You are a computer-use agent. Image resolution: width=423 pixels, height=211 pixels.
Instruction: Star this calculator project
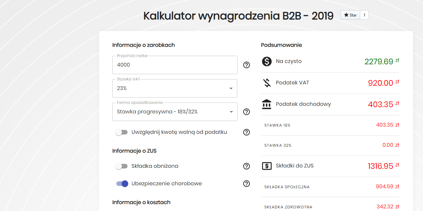(x=350, y=15)
